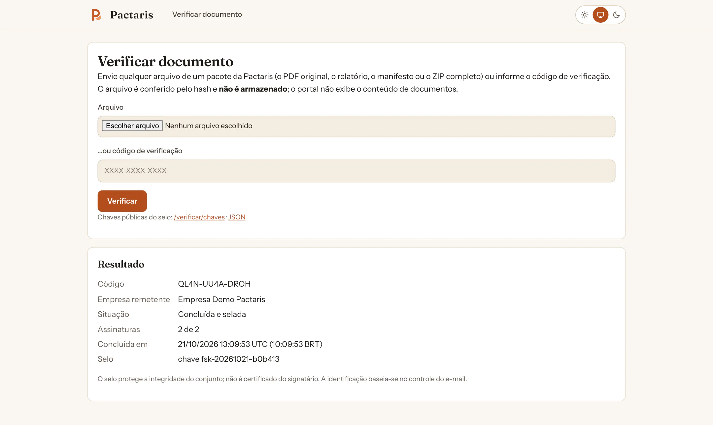This screenshot has height=425, width=713.
Task: Click Empresa Demo Pactaris value
Action: point(221,299)
